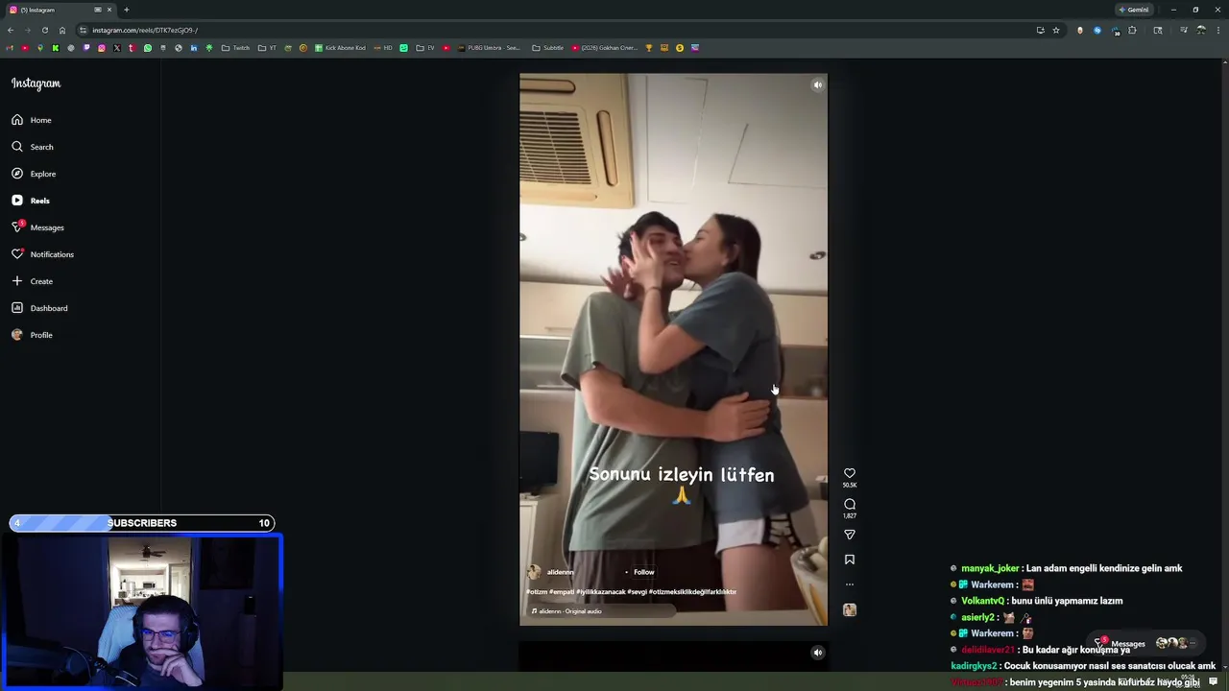Open the Extensions puzzle icon
1229x691 pixels.
[x=1132, y=30]
